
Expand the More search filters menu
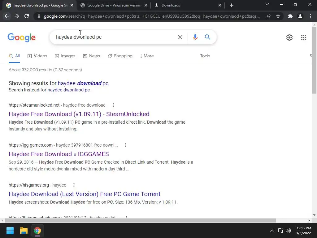click(147, 56)
